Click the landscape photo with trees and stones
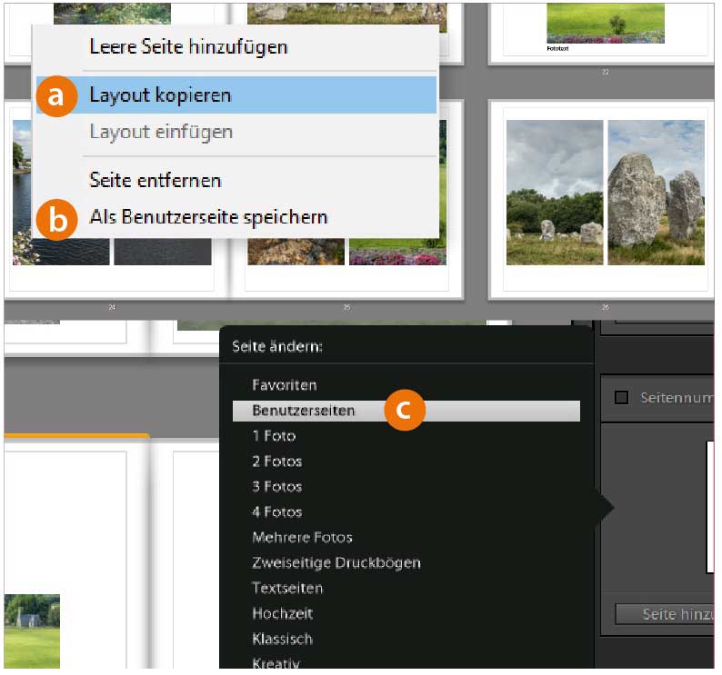Viewport: 722px width, 675px height. coord(555,193)
